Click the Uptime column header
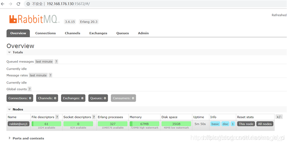Screen dimensions: 288x145 (x=198, y=117)
